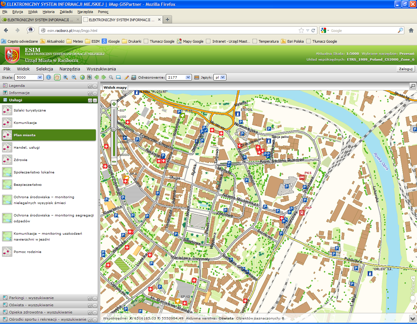Select the pencil drawing tool
Viewport: 417px width, 324px height.
pos(127,77)
